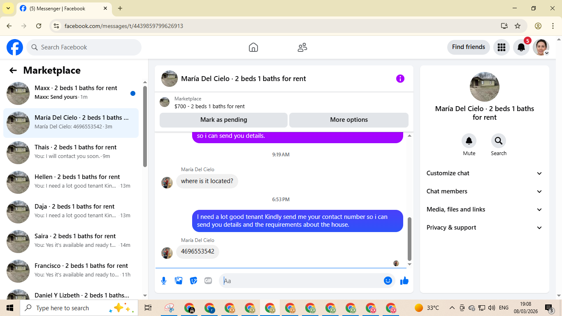
Task: Click the browser address bar URL
Action: pos(124,26)
